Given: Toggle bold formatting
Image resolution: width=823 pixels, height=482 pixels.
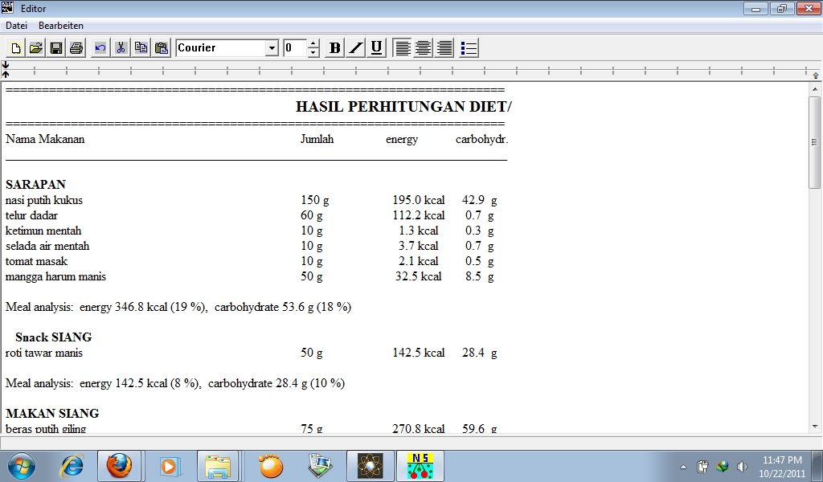Looking at the screenshot, I should (334, 47).
